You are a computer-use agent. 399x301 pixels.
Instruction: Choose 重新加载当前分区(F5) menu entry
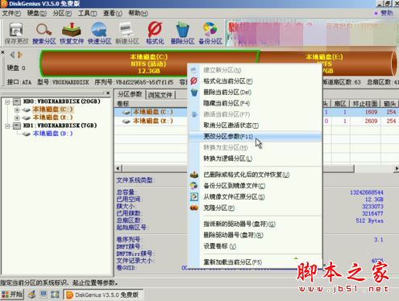(232, 262)
